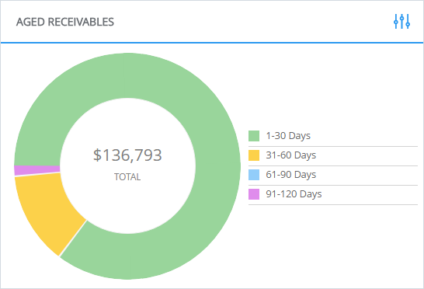Click the blue 61-90 Days legend swatch
Viewport: 424px width, 289px height.
tap(254, 175)
